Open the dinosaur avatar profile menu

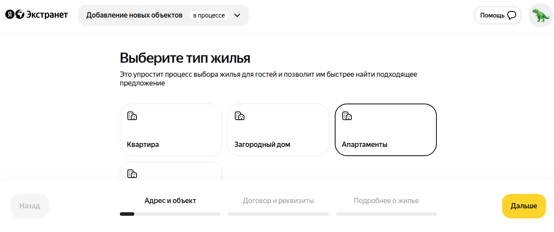(540, 15)
